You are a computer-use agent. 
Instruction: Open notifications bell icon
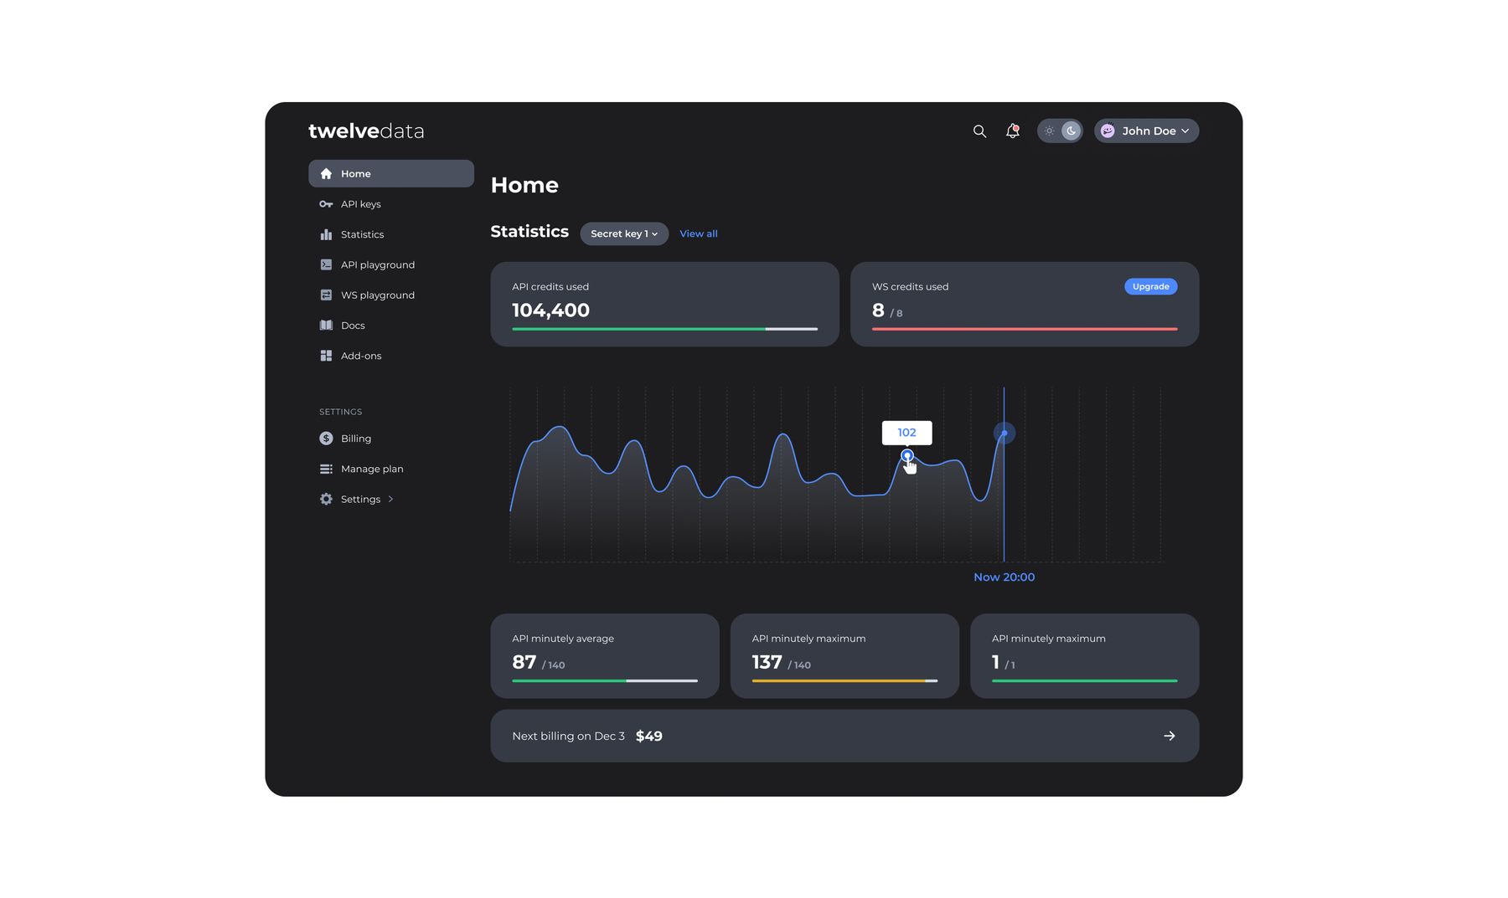coord(1012,131)
